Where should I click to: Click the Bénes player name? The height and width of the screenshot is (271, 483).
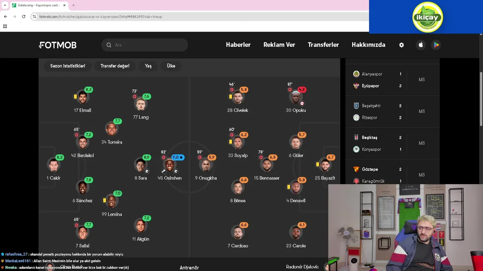pos(238,201)
